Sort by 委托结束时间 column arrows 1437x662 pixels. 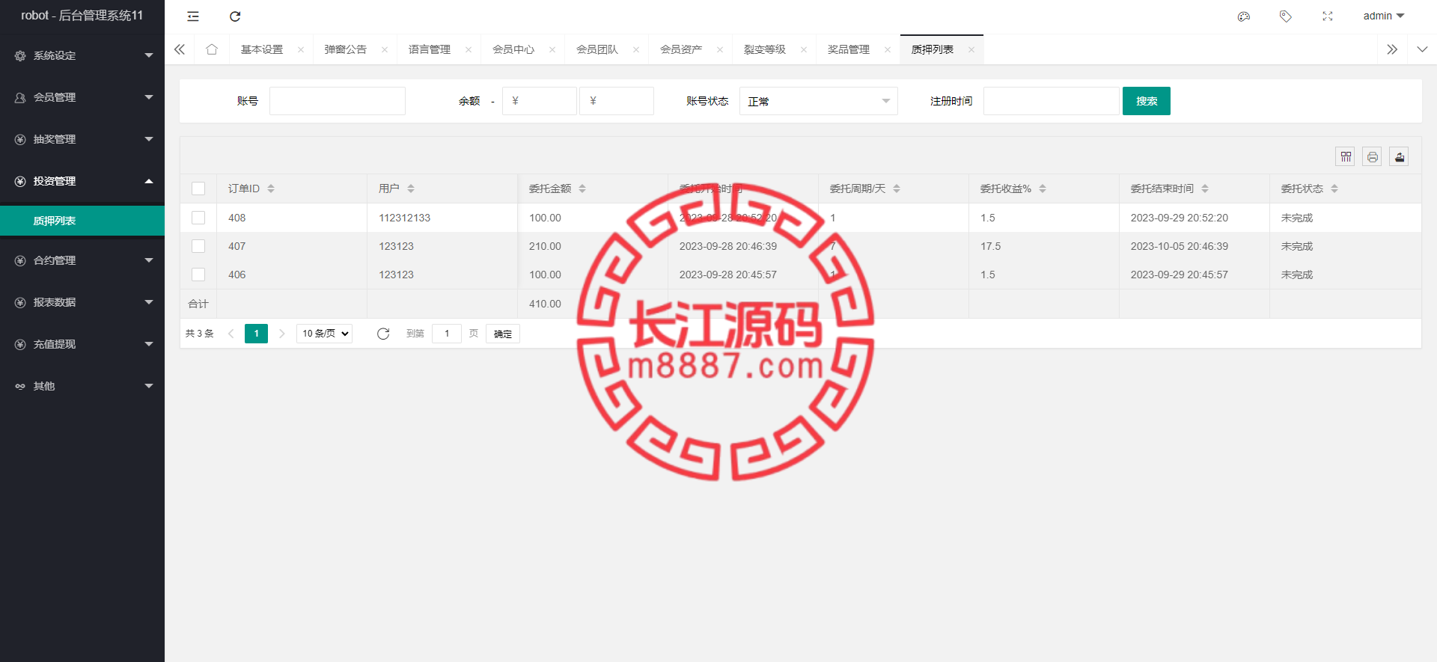1205,189
